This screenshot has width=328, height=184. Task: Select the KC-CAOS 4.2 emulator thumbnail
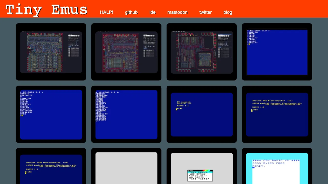click(x=126, y=114)
